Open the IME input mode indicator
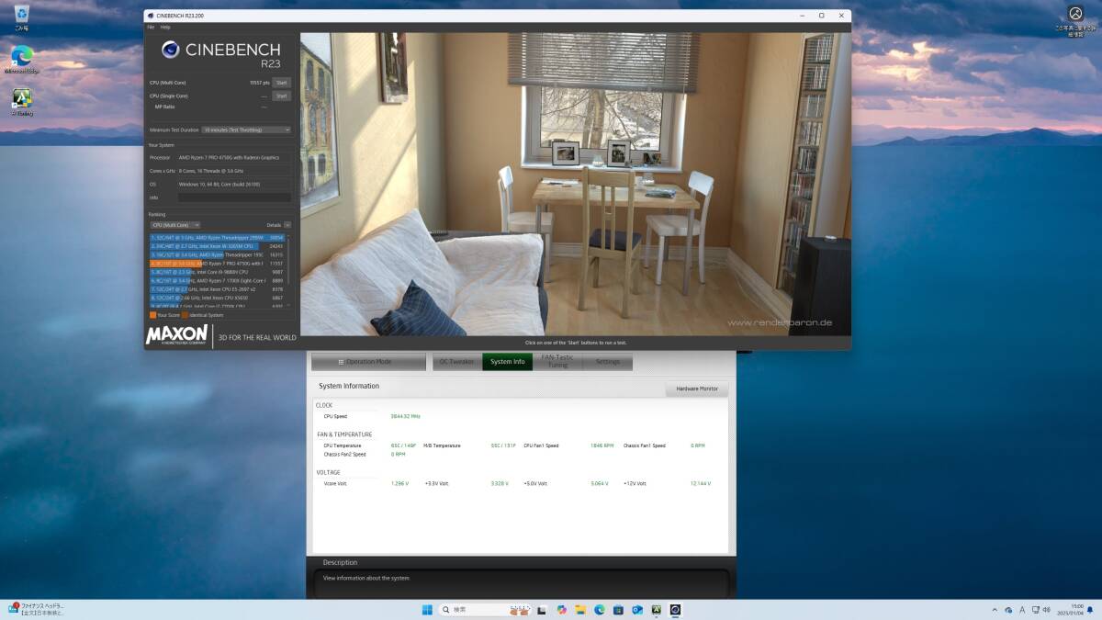This screenshot has height=620, width=1102. [1022, 610]
